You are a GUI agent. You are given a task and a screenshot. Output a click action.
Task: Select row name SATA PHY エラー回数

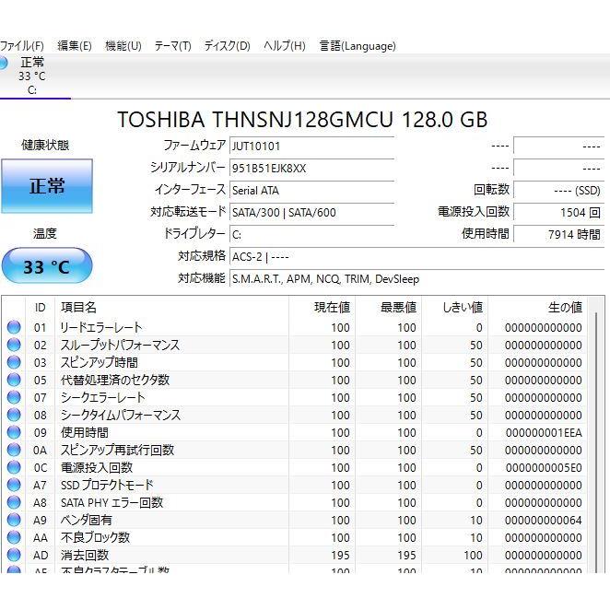111,502
